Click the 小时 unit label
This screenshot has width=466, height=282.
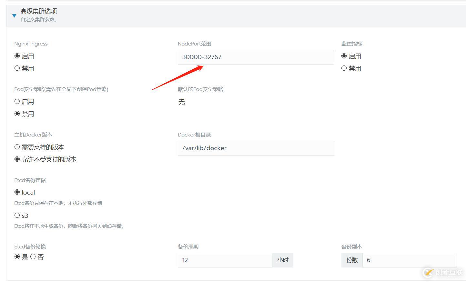click(283, 260)
